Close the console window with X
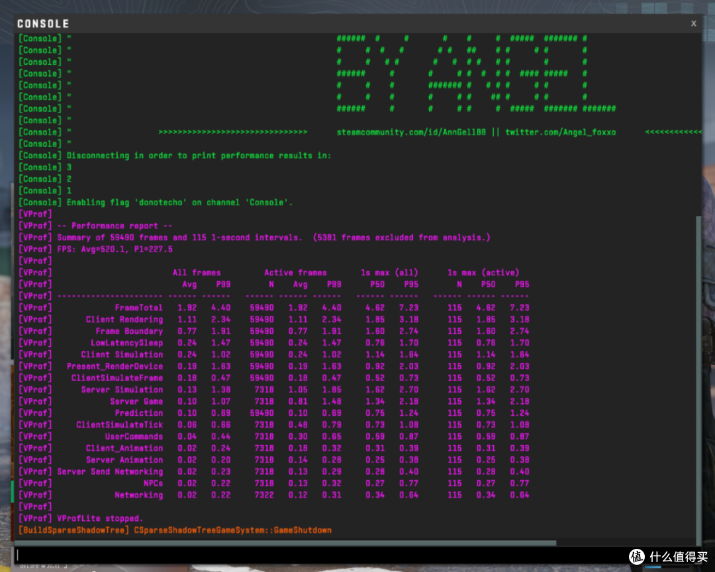 [x=693, y=23]
